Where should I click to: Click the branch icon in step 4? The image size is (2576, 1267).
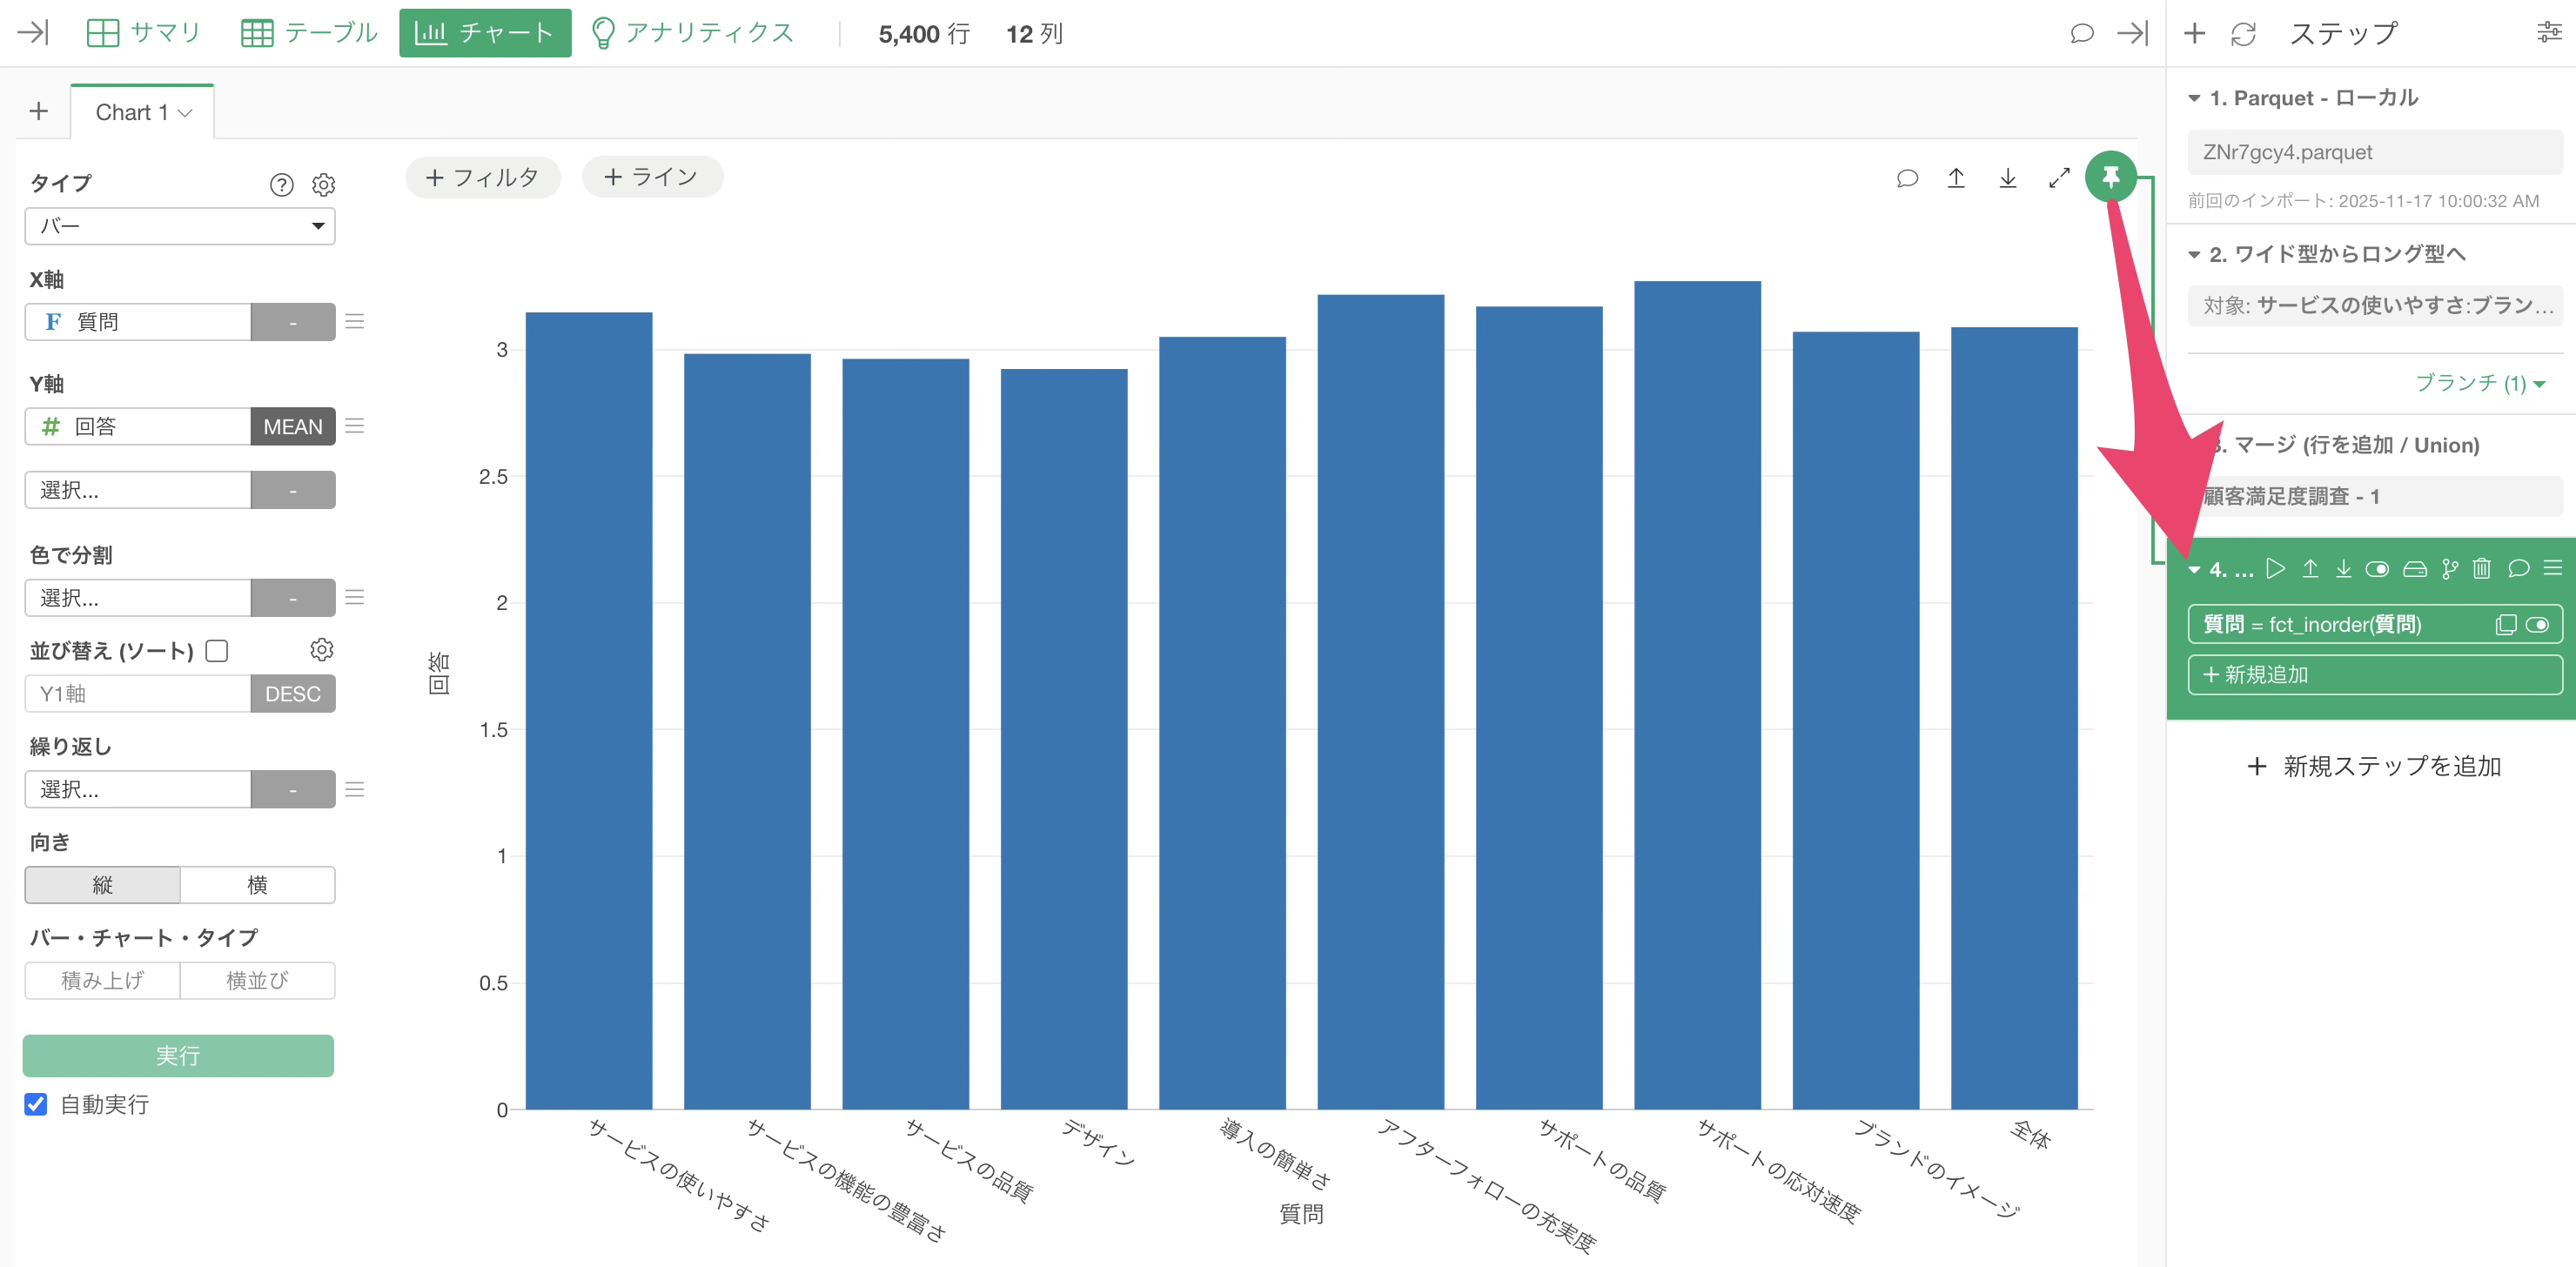(x=2449, y=569)
